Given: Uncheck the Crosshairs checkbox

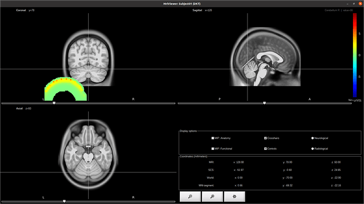Looking at the screenshot, I should 265,138.
